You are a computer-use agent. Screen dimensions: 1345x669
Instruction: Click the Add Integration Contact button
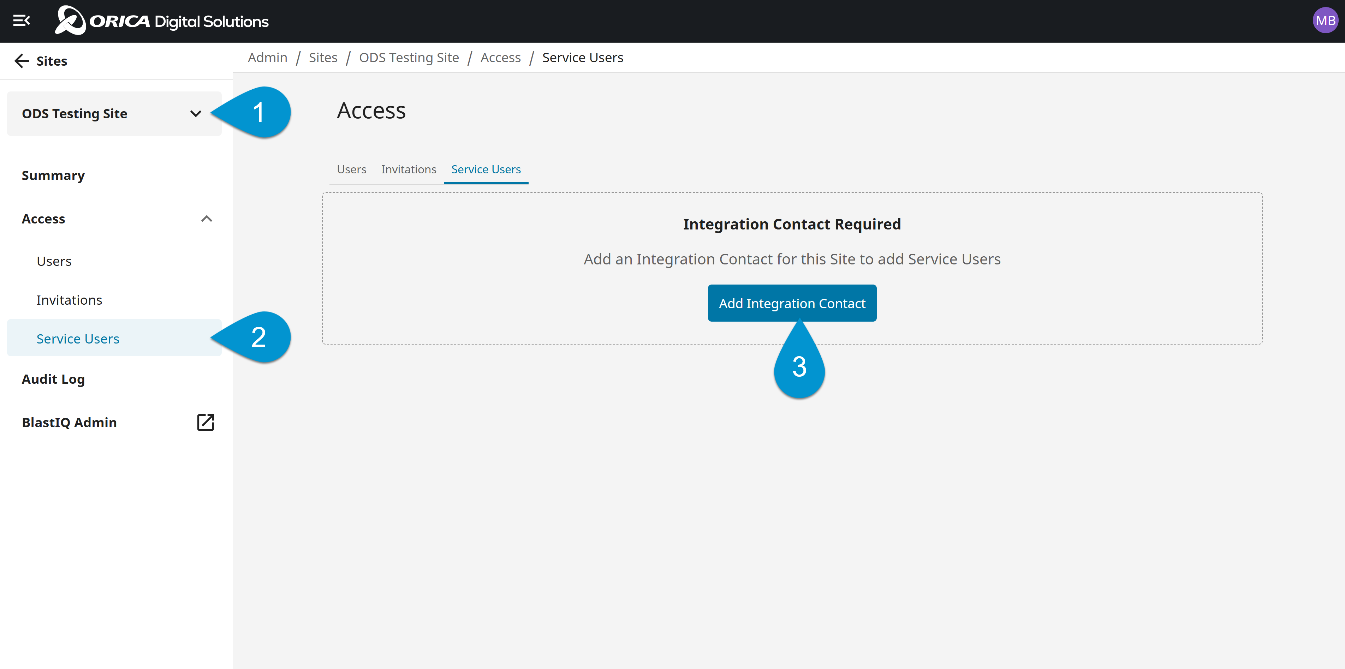[792, 303]
